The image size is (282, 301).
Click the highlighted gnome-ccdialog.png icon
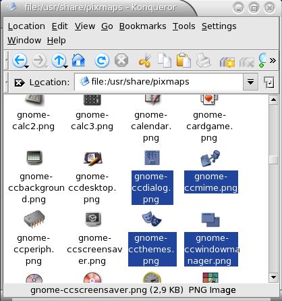pyautogui.click(x=152, y=158)
